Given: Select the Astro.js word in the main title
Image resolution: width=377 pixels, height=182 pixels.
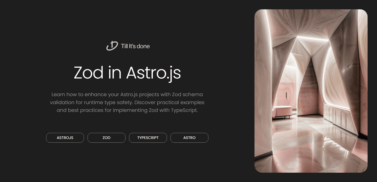Looking at the screenshot, I should coord(153,73).
